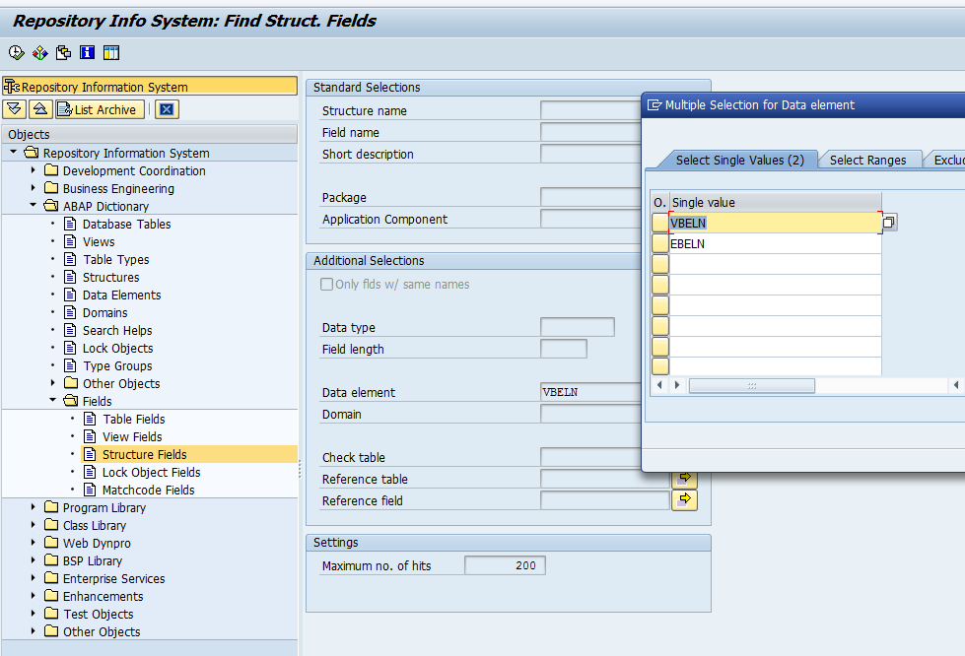Collapse the ABAP Dictionary folder

[x=34, y=205]
